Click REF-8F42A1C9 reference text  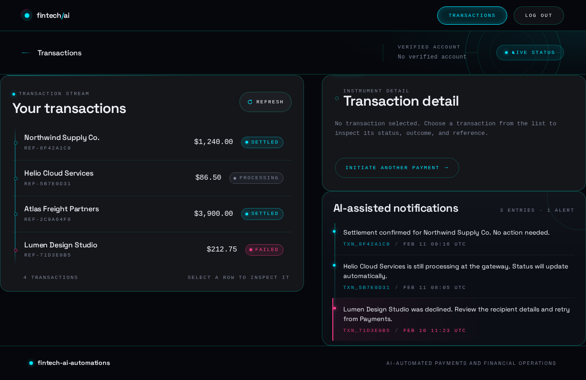point(48,148)
